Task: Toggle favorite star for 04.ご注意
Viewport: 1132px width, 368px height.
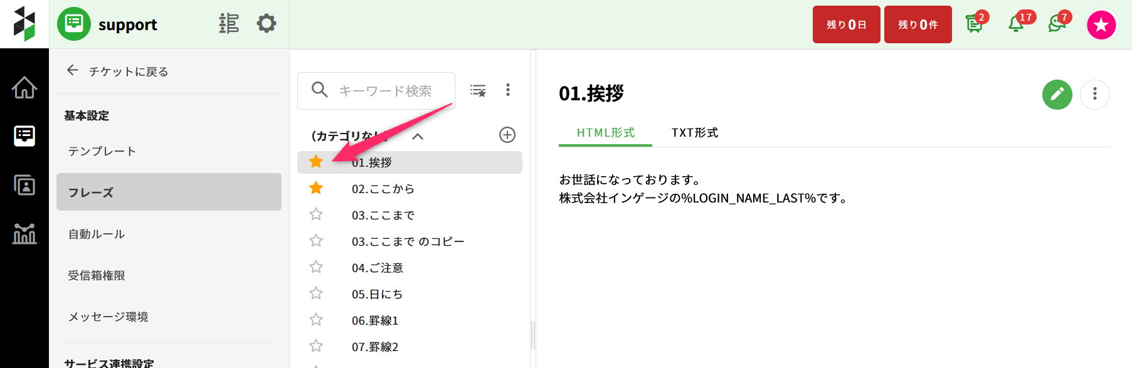Action: coord(316,267)
